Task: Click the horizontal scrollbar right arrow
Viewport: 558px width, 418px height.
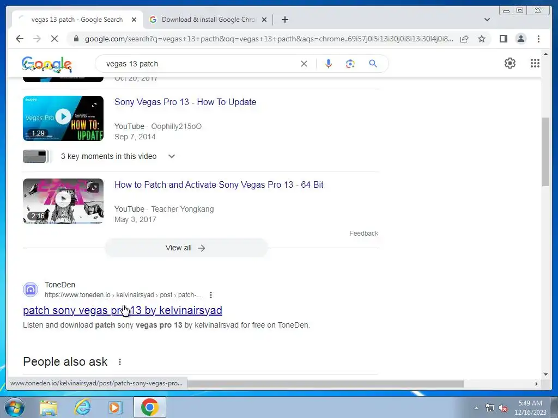Action: [x=537, y=384]
